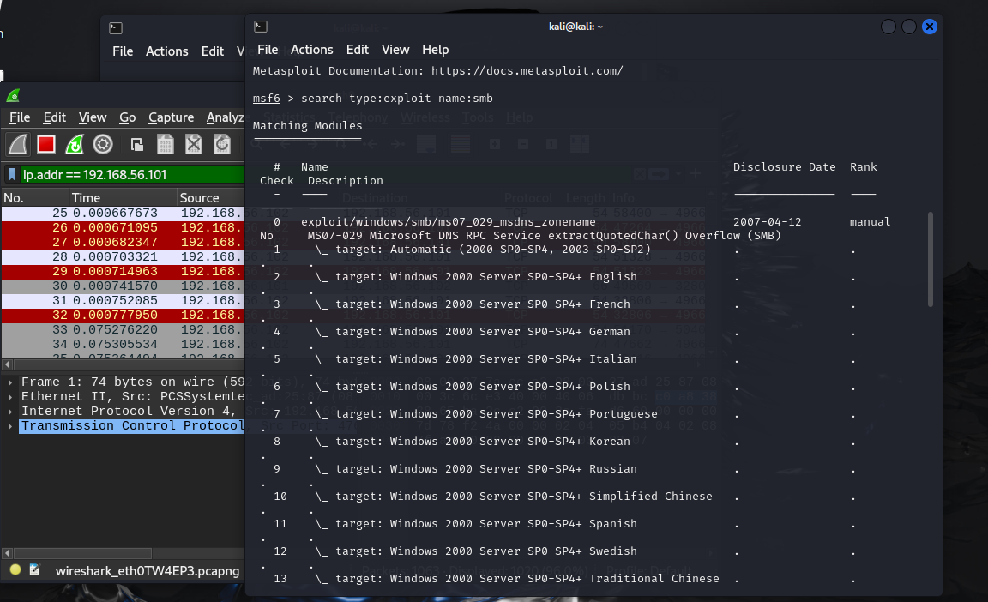
Task: Open Wireshark Go menu
Action: [x=127, y=117]
